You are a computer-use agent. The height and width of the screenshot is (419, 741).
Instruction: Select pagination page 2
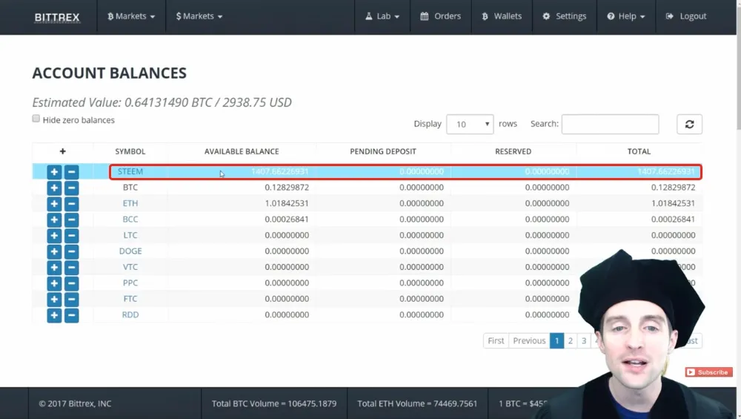[x=571, y=340]
